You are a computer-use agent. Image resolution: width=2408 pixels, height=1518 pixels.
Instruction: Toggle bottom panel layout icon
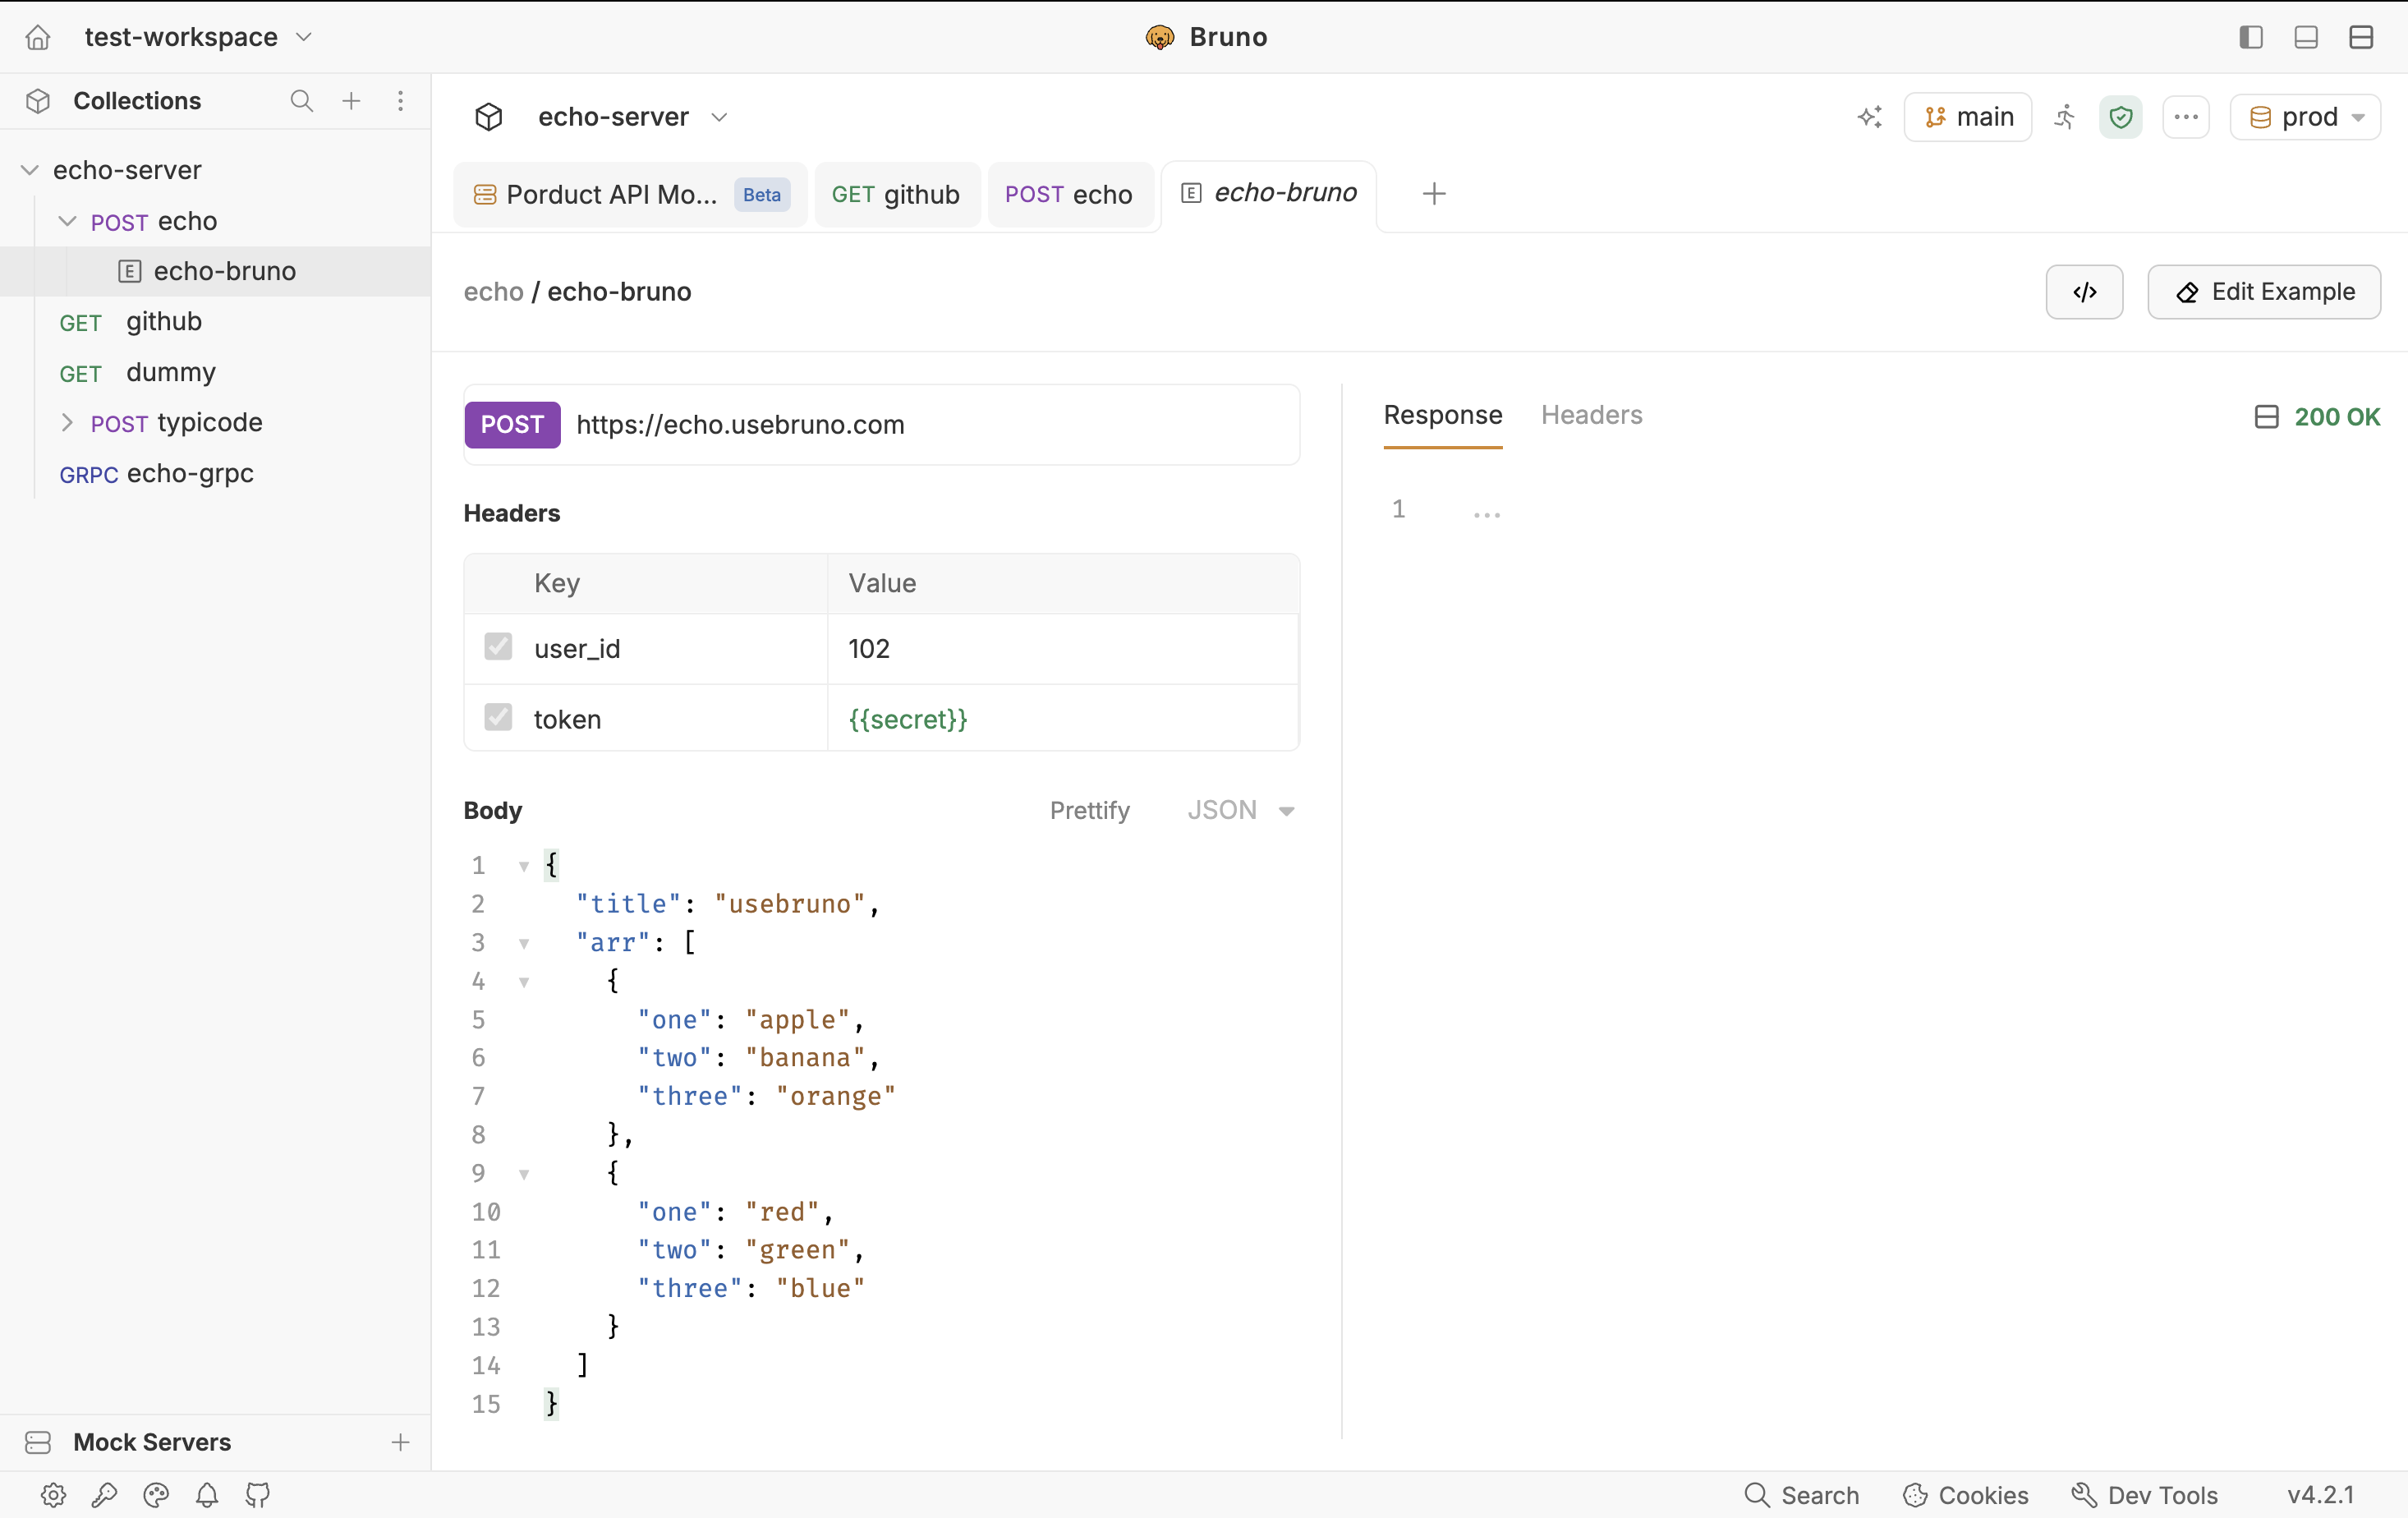click(x=2306, y=37)
